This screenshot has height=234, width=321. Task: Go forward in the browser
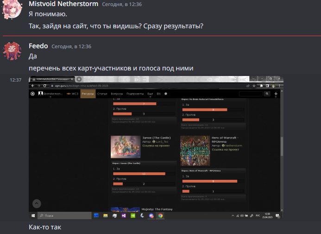(x=39, y=86)
